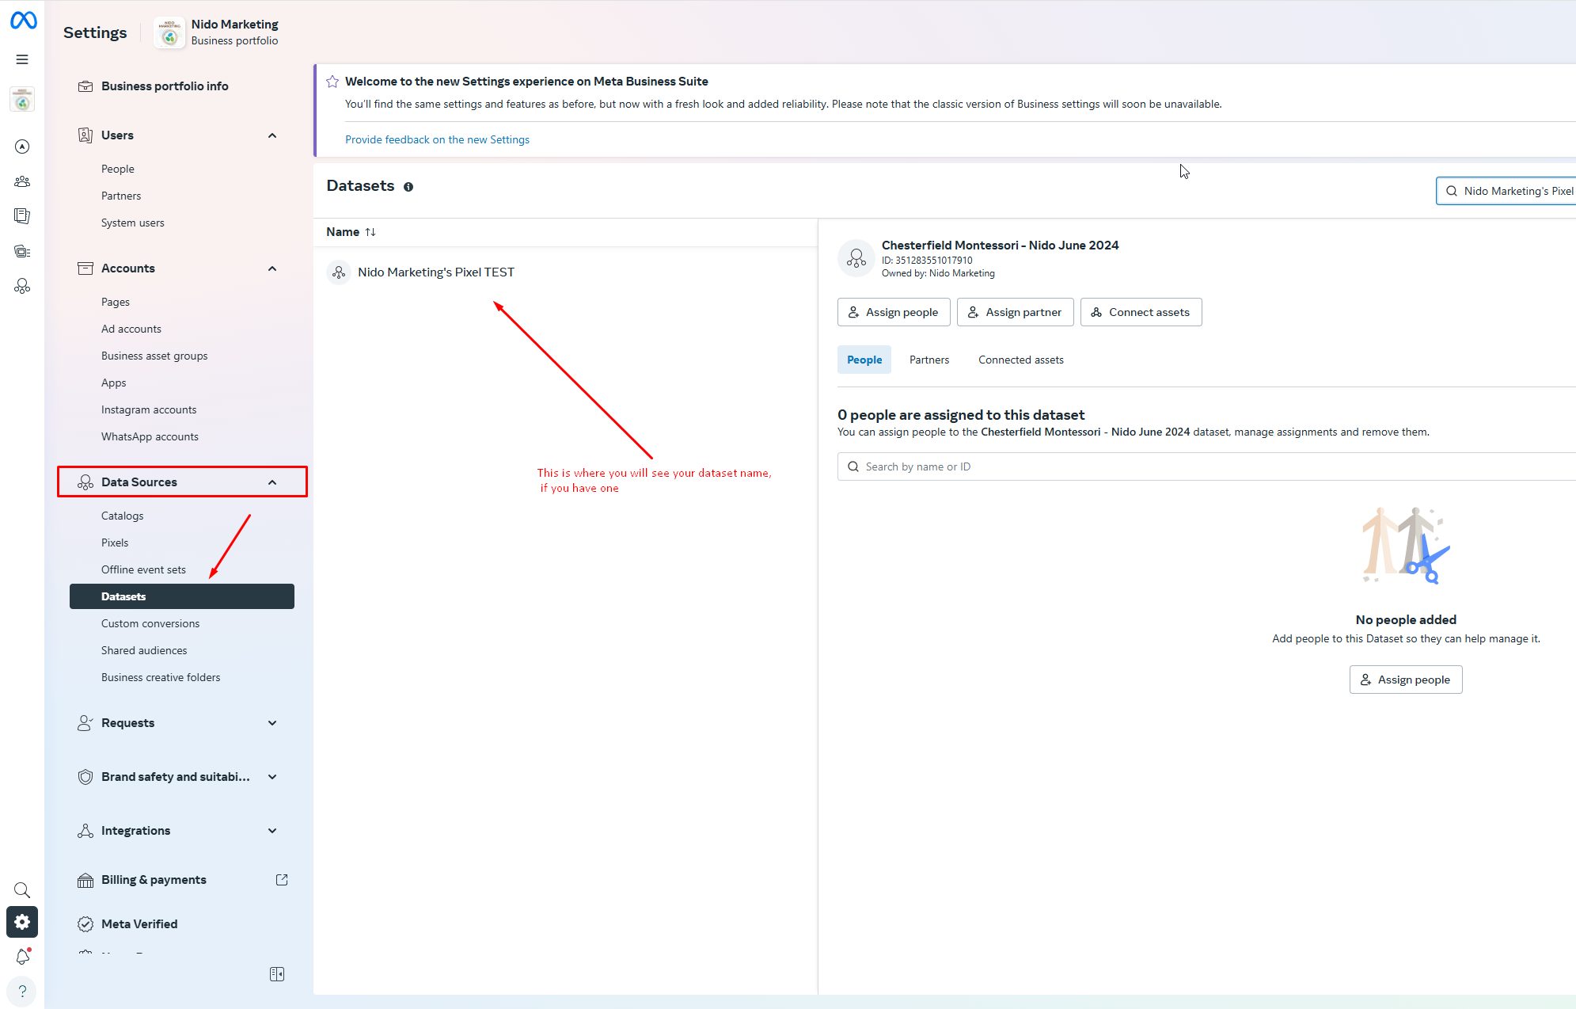Open Billing & payments external link icon

(x=282, y=880)
